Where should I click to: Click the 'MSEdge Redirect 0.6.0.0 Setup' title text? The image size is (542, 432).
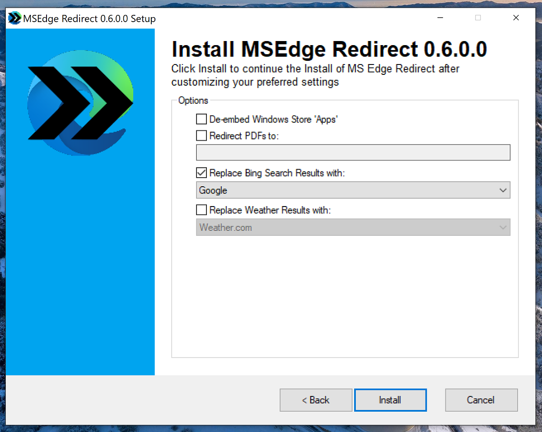tap(89, 18)
